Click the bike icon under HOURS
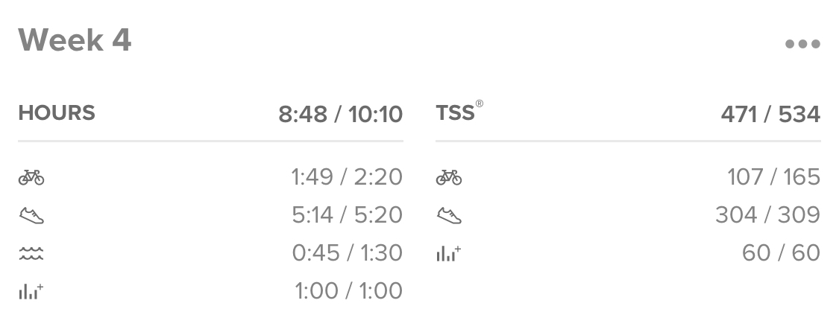The height and width of the screenshot is (312, 839). coord(31,177)
